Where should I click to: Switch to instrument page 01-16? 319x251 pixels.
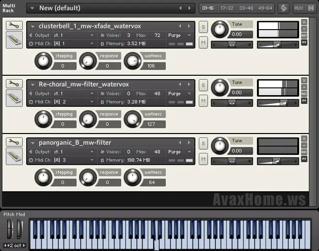pyautogui.click(x=208, y=8)
